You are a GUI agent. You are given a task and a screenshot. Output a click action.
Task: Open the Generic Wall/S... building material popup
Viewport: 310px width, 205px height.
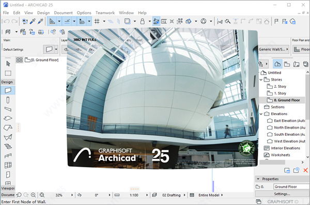pos(274,50)
